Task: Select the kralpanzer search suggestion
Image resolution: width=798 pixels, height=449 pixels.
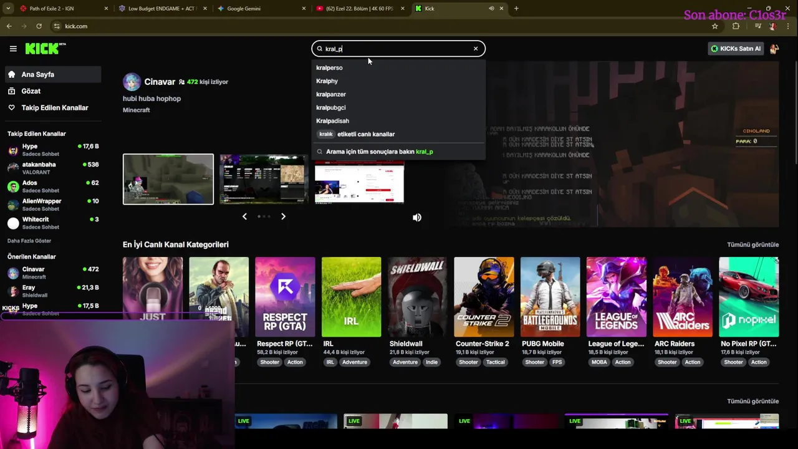Action: pos(398,94)
